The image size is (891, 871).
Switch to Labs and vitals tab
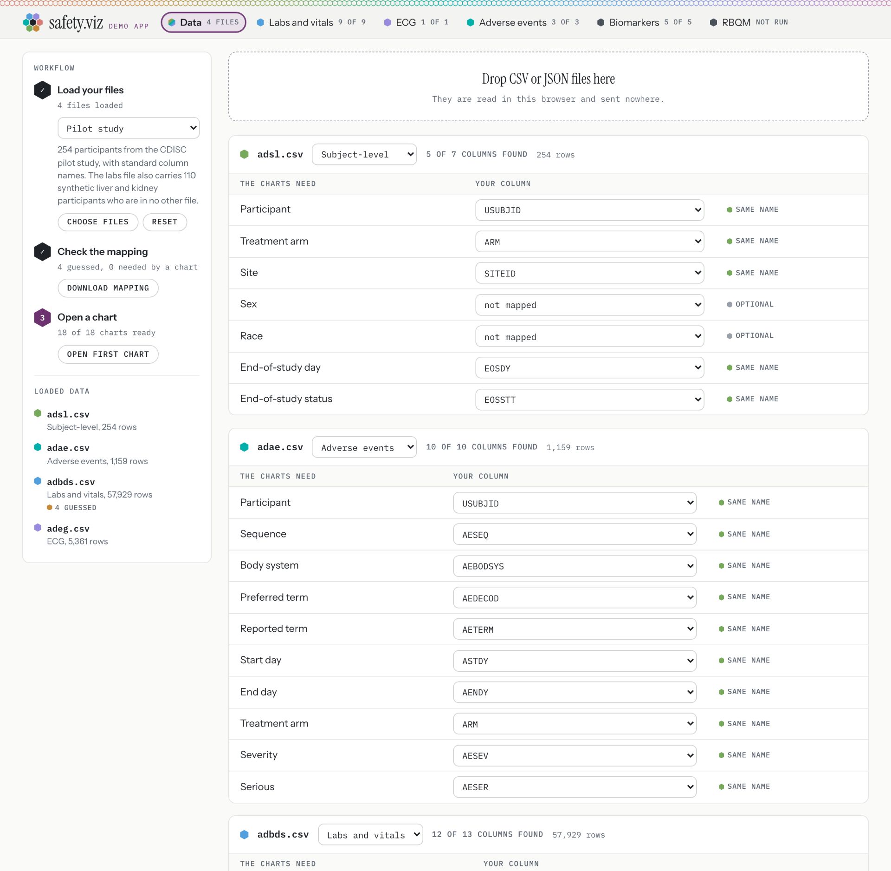pos(311,22)
